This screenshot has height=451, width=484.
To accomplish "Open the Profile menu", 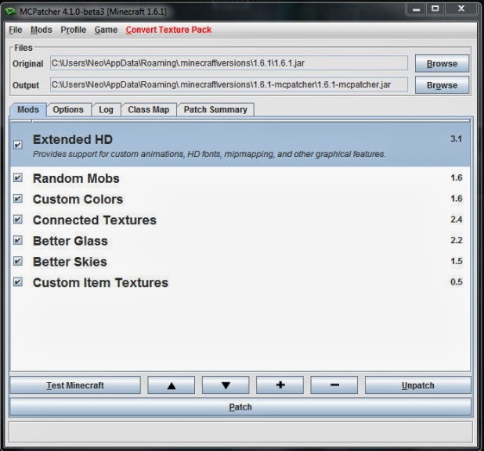I will tap(74, 30).
